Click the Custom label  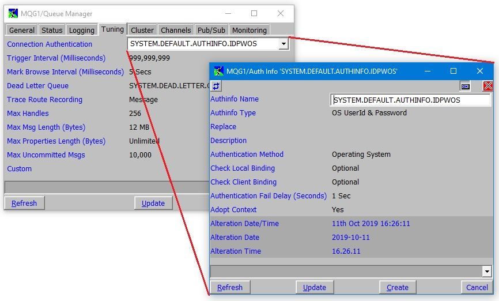pyautogui.click(x=20, y=169)
